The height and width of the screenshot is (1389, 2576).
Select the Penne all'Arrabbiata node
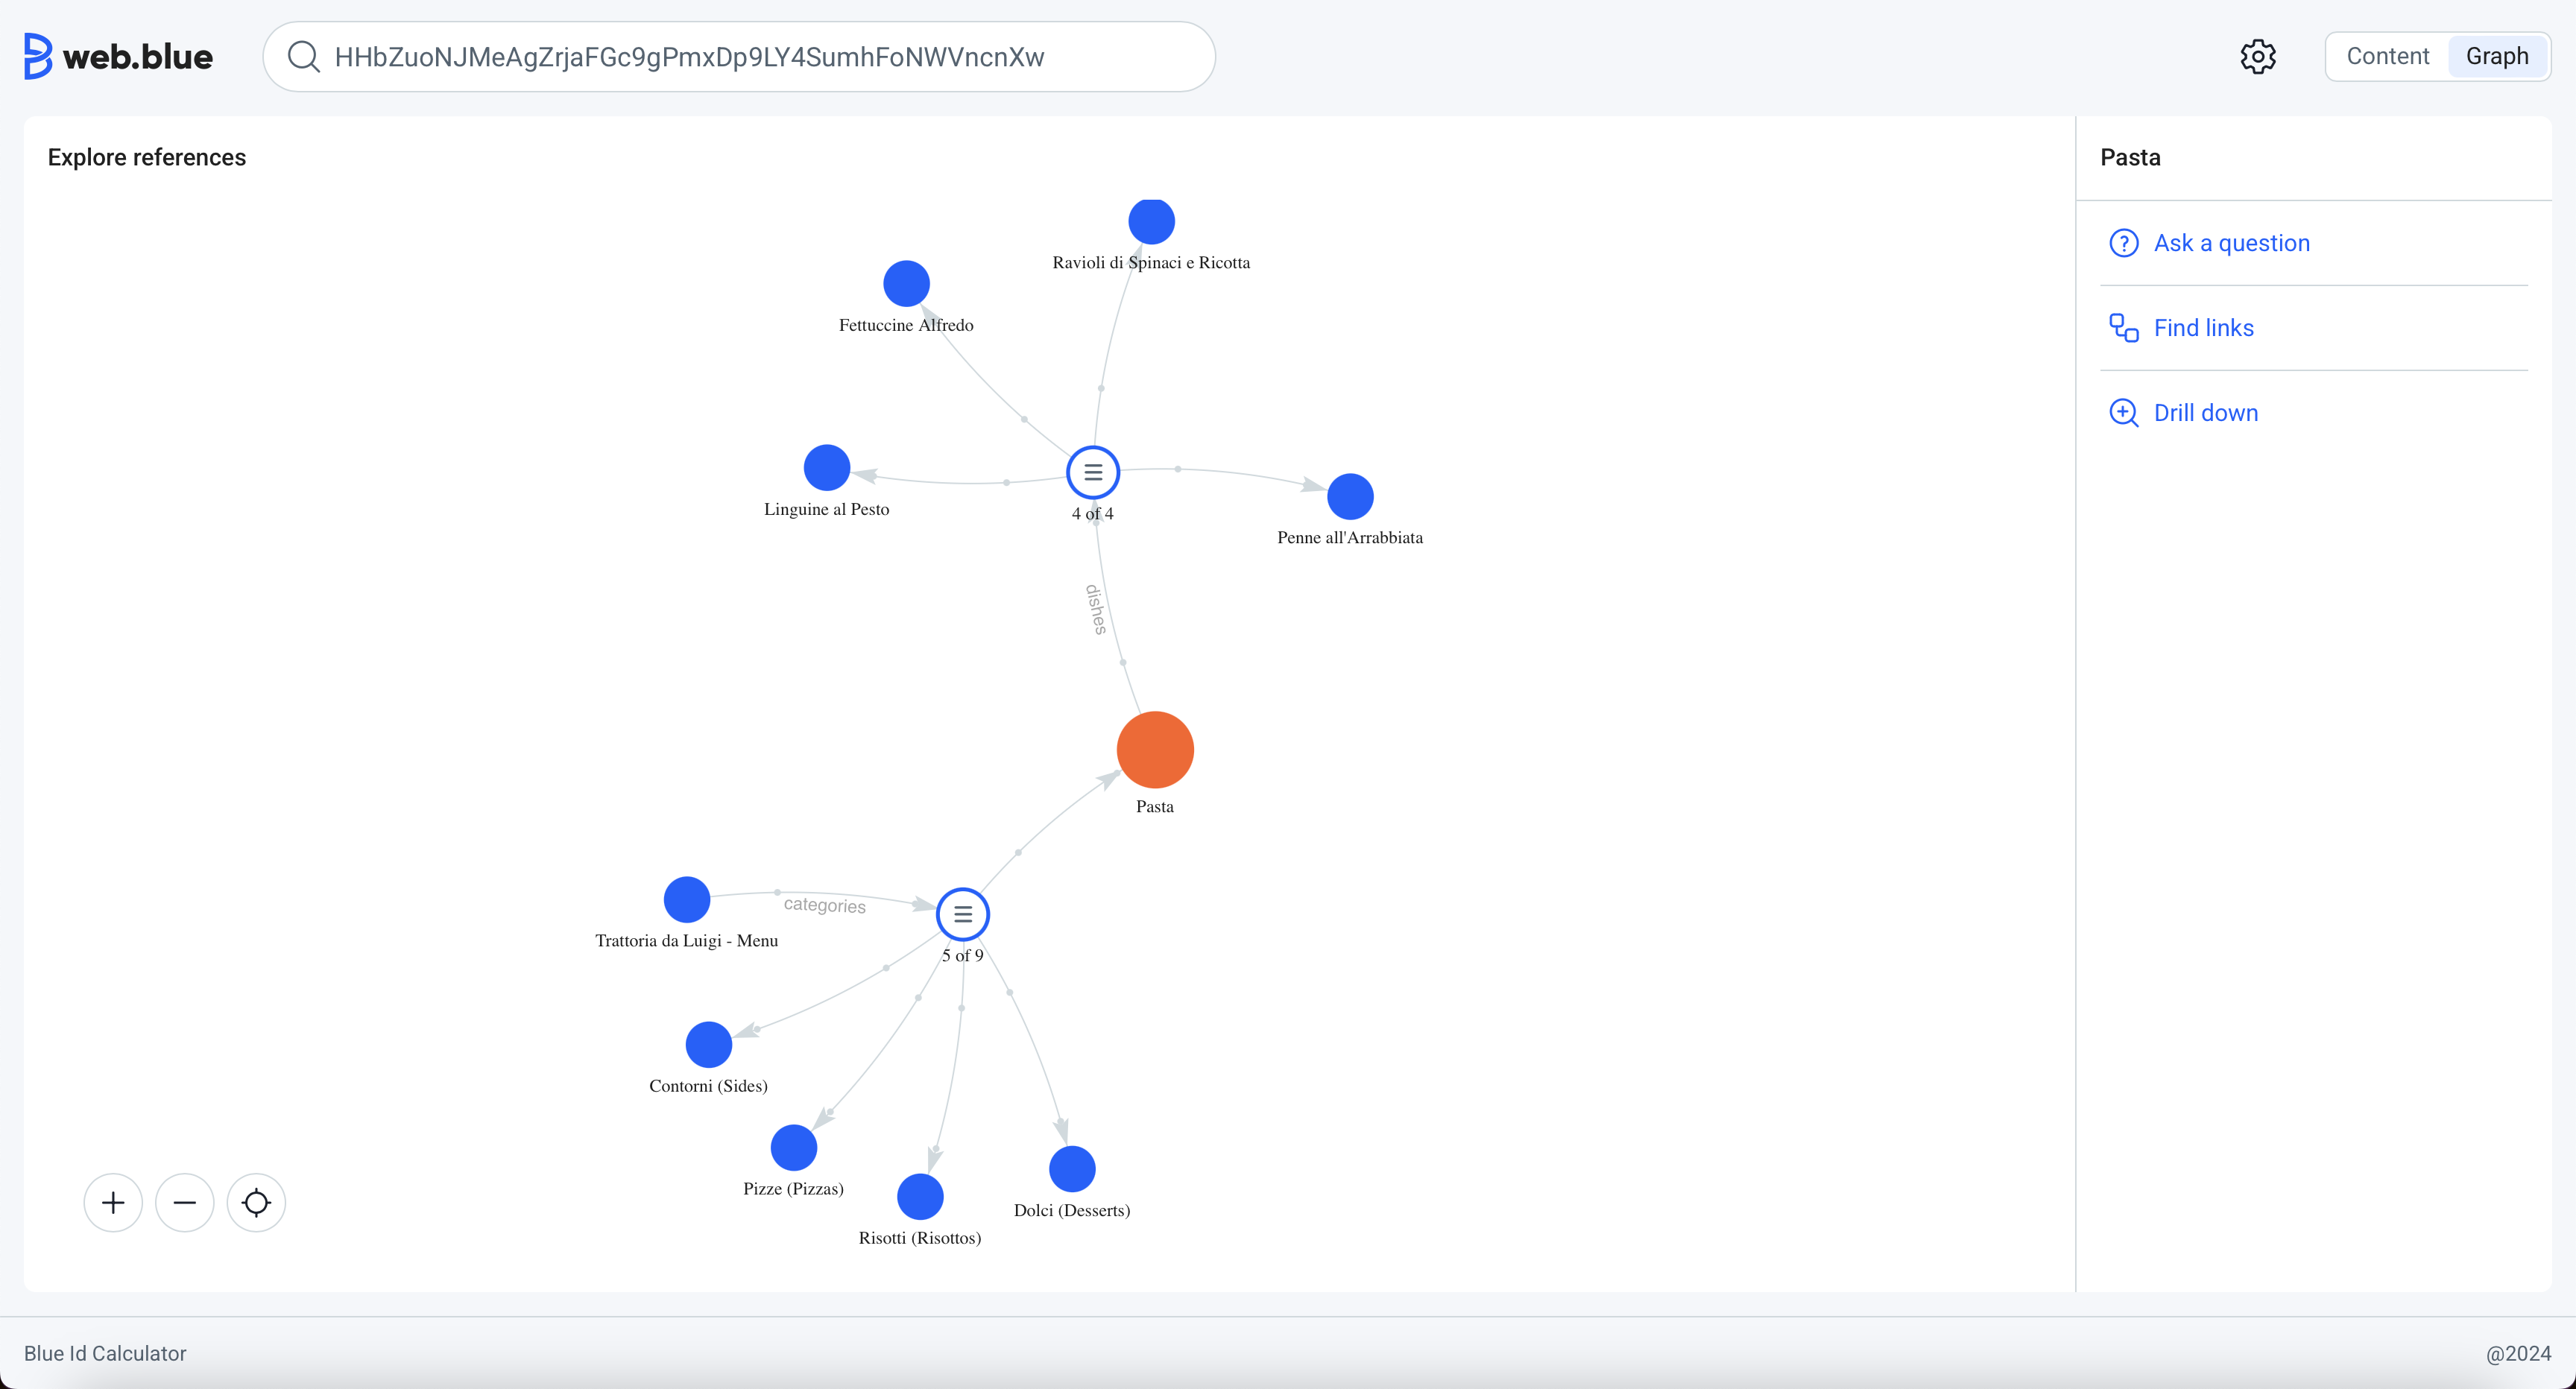point(1350,496)
